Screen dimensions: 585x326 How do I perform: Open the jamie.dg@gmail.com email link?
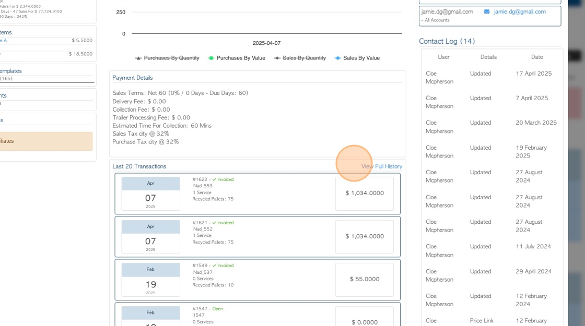pos(520,11)
